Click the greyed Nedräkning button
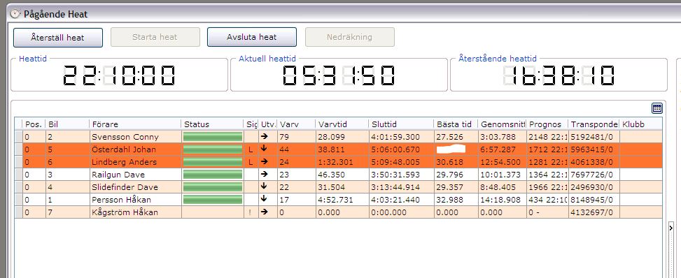 (x=350, y=37)
